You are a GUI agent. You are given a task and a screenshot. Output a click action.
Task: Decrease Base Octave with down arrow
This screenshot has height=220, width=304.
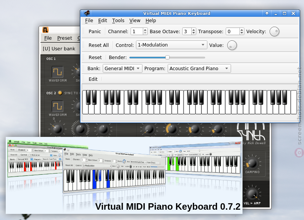pos(194,33)
